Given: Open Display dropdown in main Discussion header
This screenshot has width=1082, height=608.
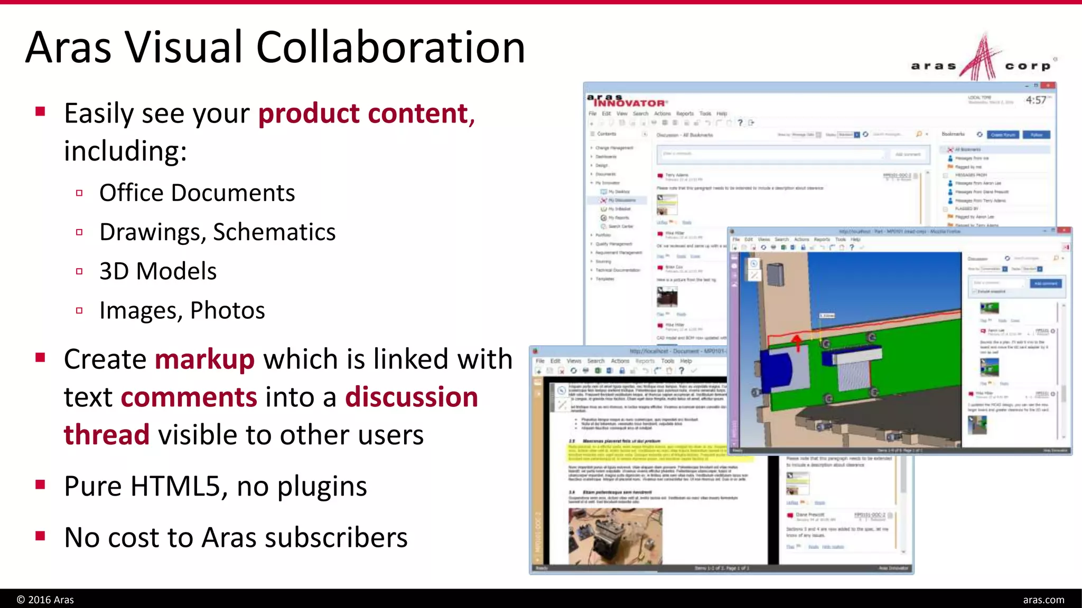Looking at the screenshot, I should pyautogui.click(x=848, y=135).
